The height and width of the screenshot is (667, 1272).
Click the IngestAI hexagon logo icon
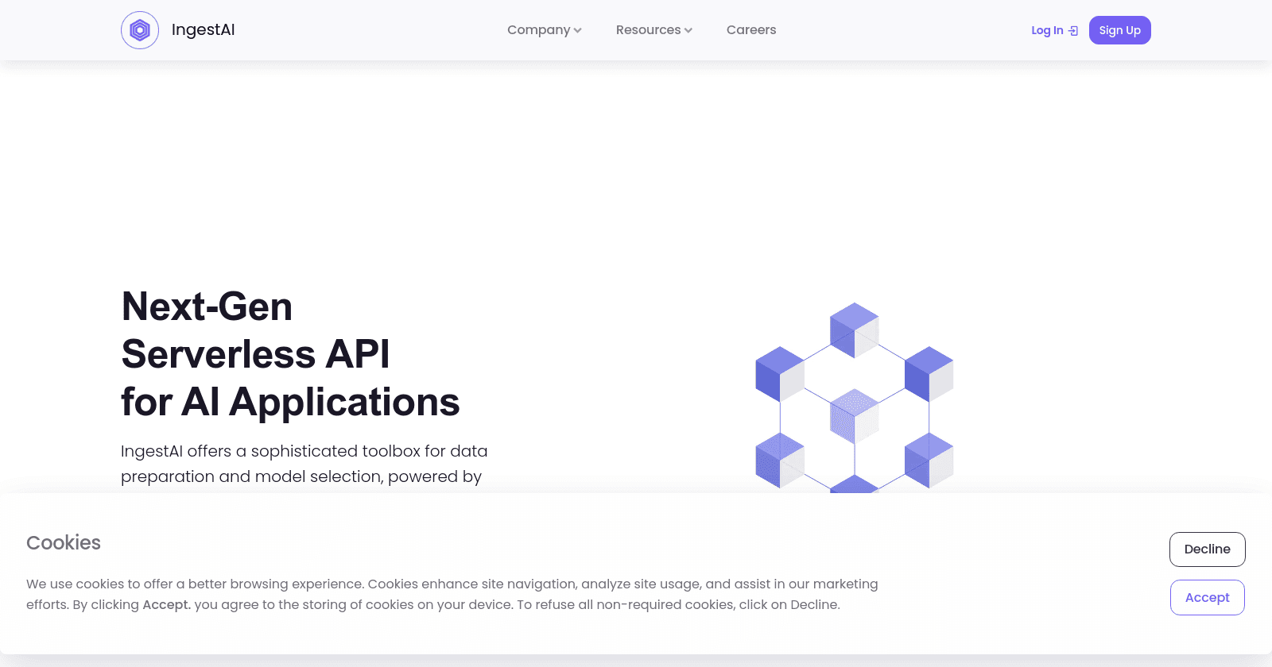pyautogui.click(x=140, y=30)
